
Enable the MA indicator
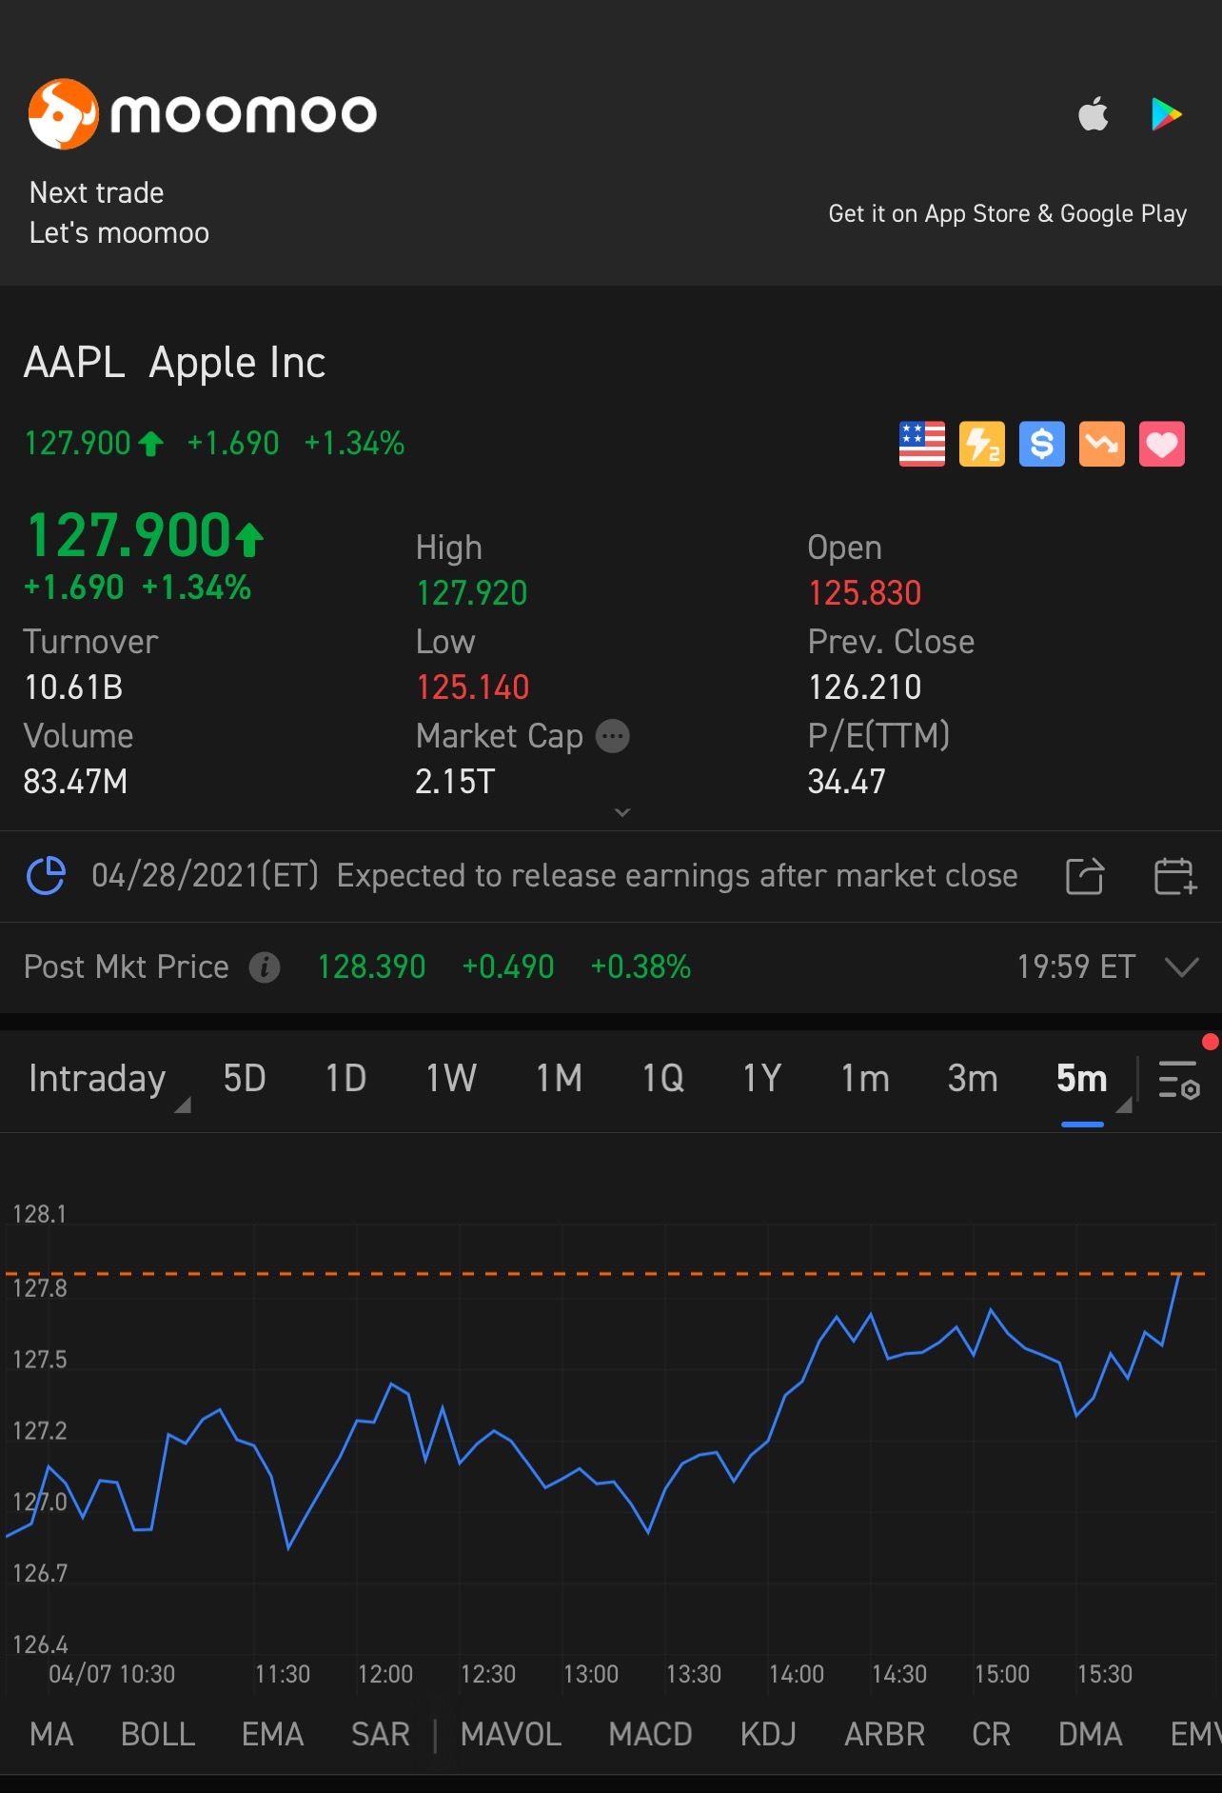click(51, 1734)
